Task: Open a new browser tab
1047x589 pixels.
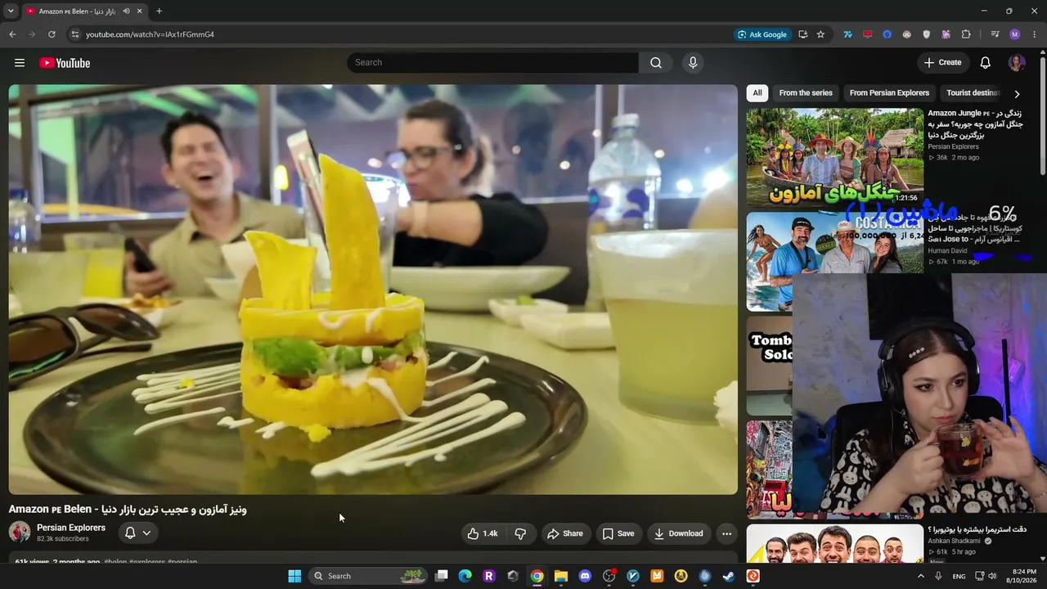Action: (159, 11)
